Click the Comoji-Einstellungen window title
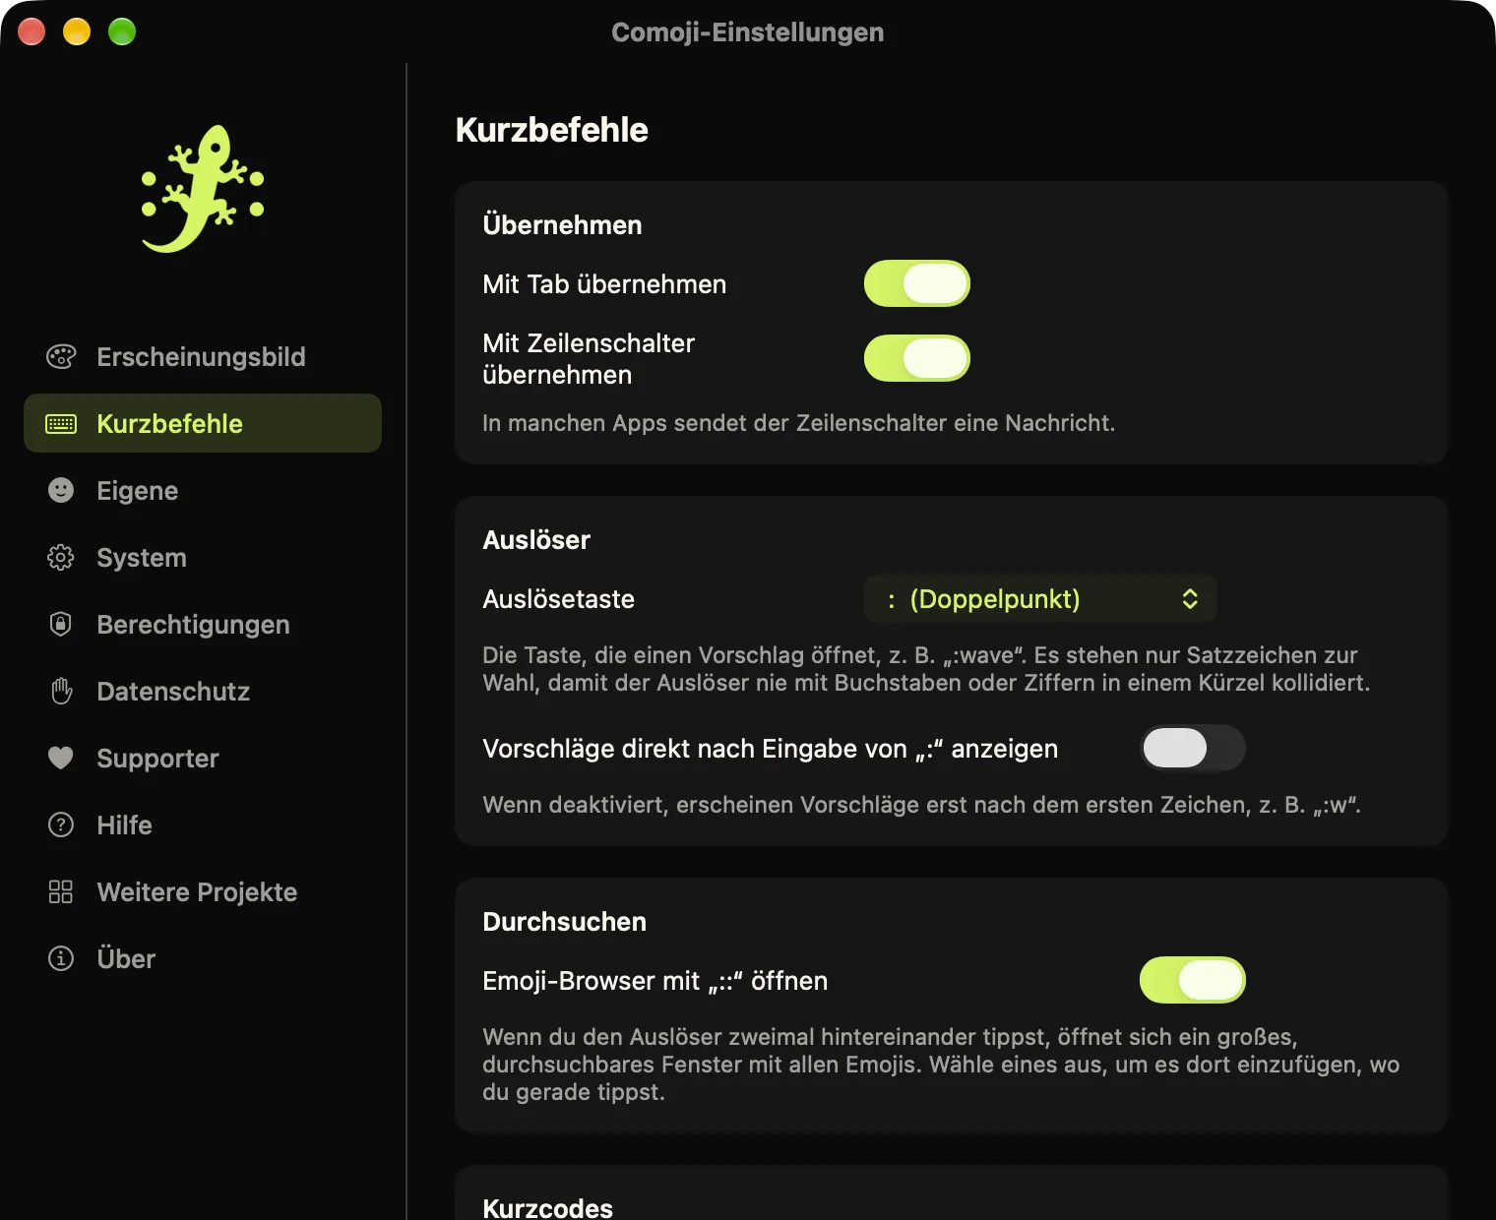 [x=748, y=32]
